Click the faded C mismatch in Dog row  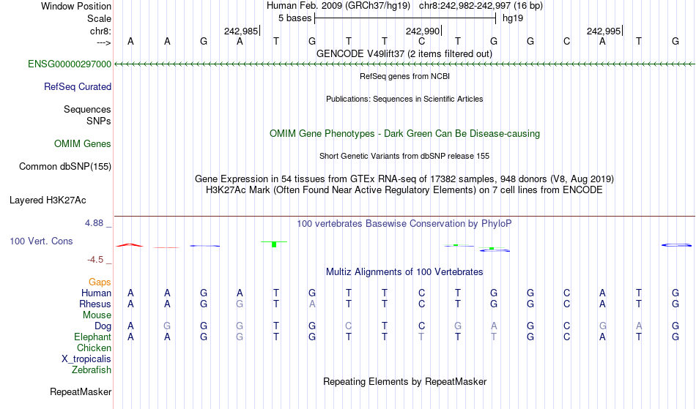349,326
